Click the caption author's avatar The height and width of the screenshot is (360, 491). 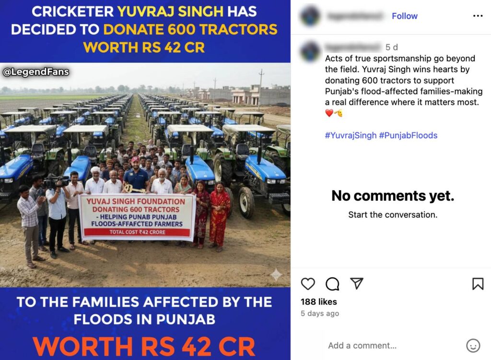pyautogui.click(x=310, y=52)
